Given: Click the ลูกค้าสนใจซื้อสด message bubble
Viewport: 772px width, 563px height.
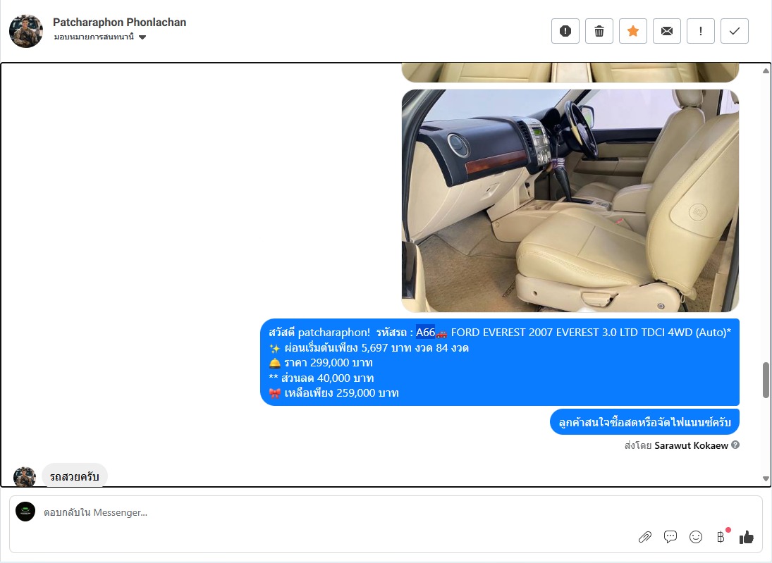Looking at the screenshot, I should 644,422.
